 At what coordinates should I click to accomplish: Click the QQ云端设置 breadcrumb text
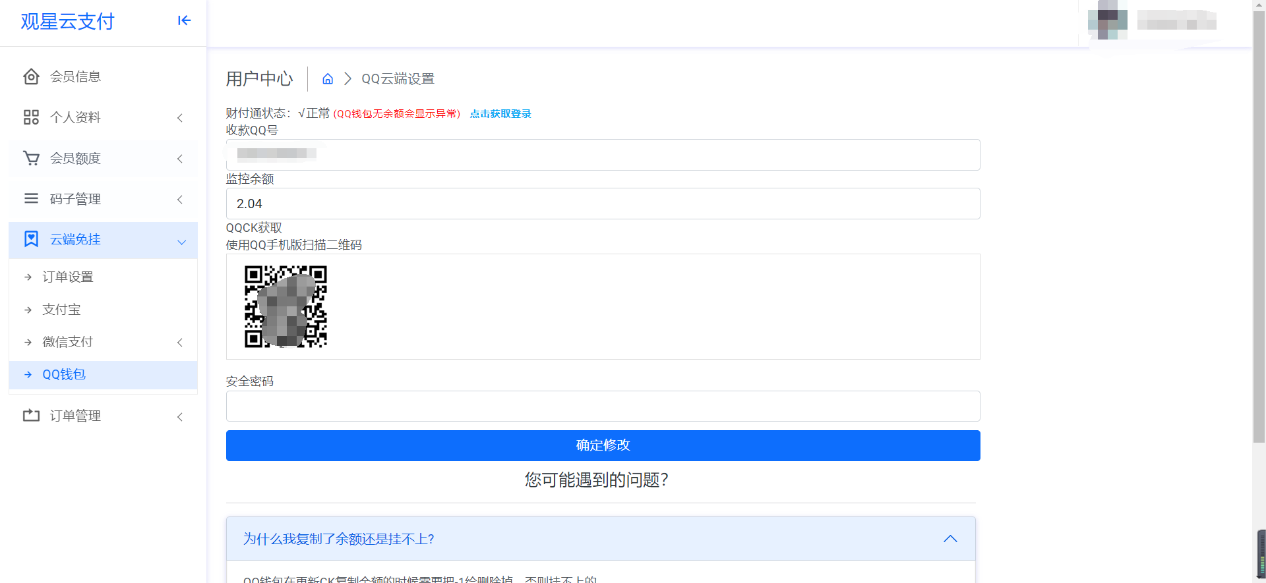pyautogui.click(x=398, y=79)
